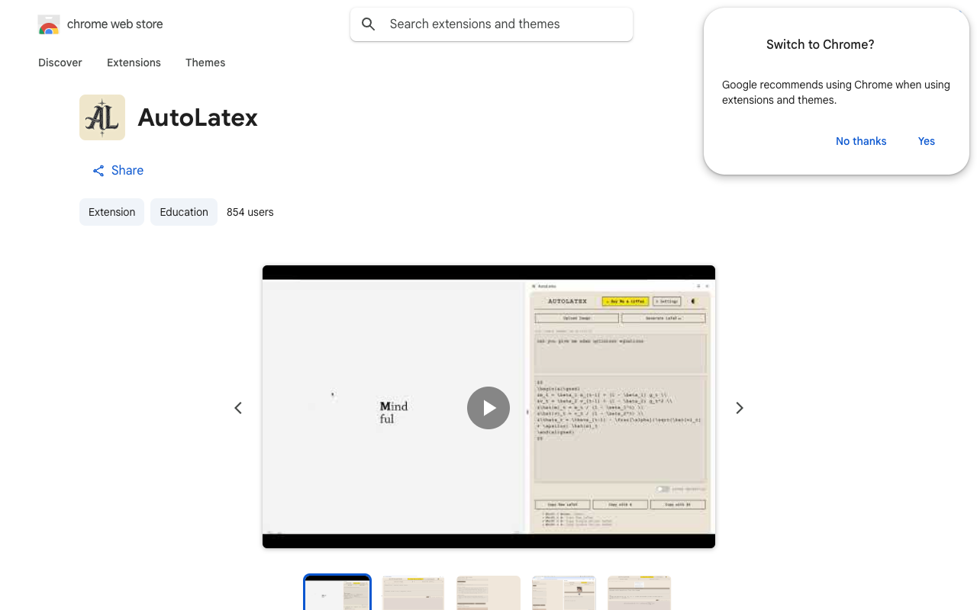This screenshot has height=610, width=977.
Task: Click the 854 users text
Action: (250, 212)
